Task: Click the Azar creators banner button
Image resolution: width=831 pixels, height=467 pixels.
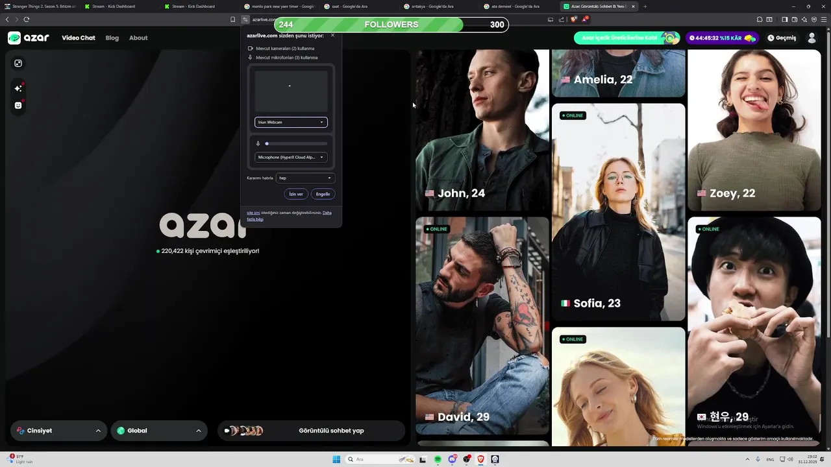Action: click(626, 38)
